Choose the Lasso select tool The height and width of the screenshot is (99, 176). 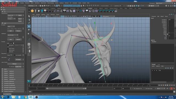pyautogui.click(x=29, y=20)
